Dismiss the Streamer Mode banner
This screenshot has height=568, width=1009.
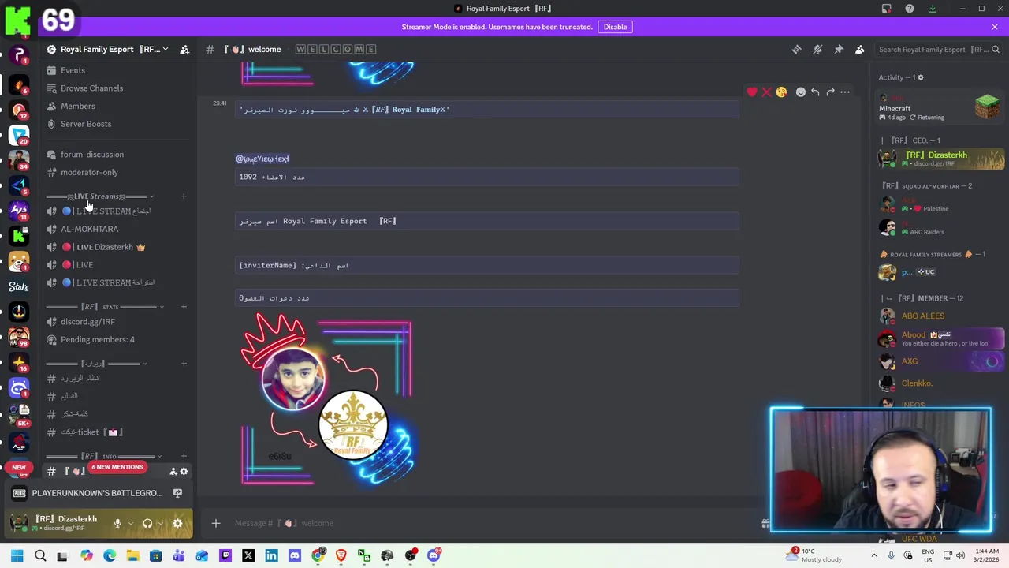point(995,27)
